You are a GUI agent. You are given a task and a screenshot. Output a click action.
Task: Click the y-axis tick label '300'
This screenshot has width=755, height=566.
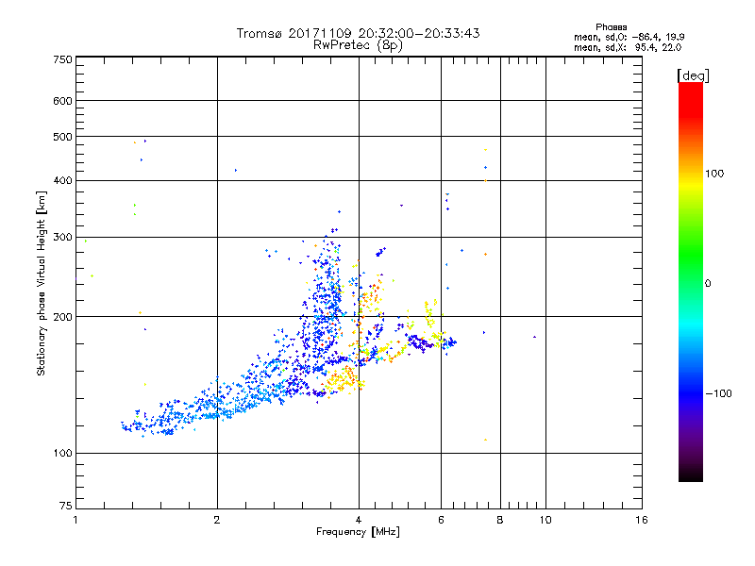(x=62, y=238)
